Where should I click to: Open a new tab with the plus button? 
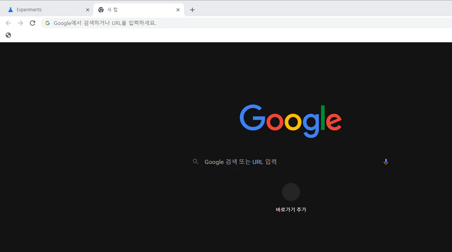(192, 10)
